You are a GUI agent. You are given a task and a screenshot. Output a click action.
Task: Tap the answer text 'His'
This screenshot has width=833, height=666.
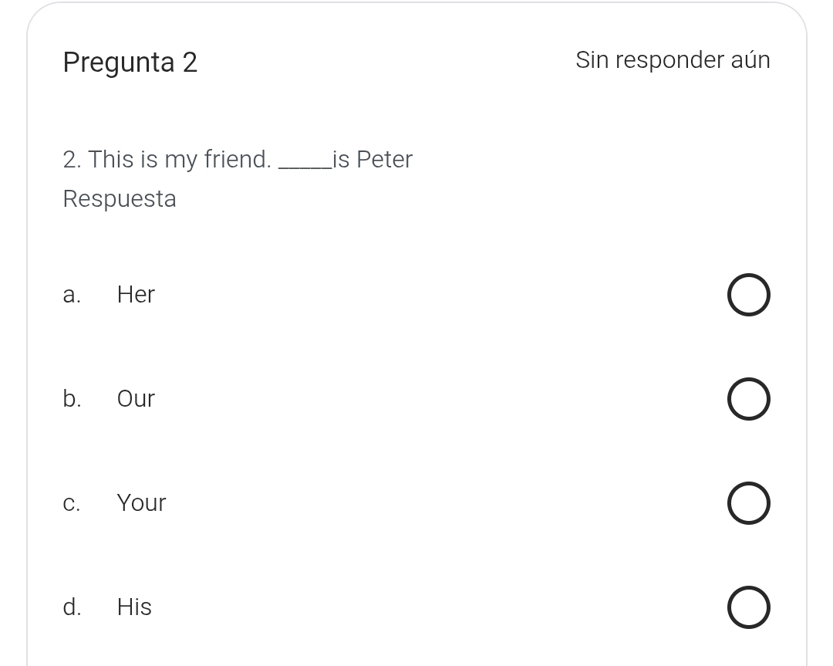[134, 607]
